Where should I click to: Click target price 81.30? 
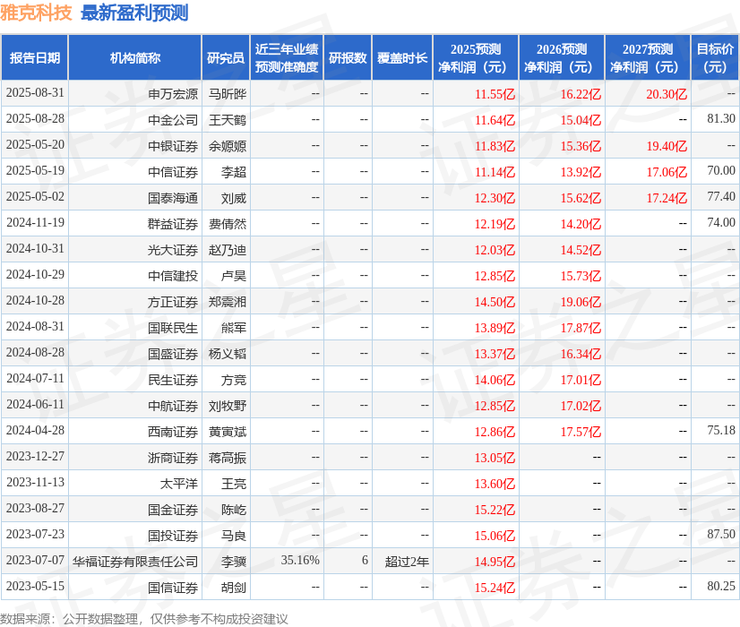[721, 118]
